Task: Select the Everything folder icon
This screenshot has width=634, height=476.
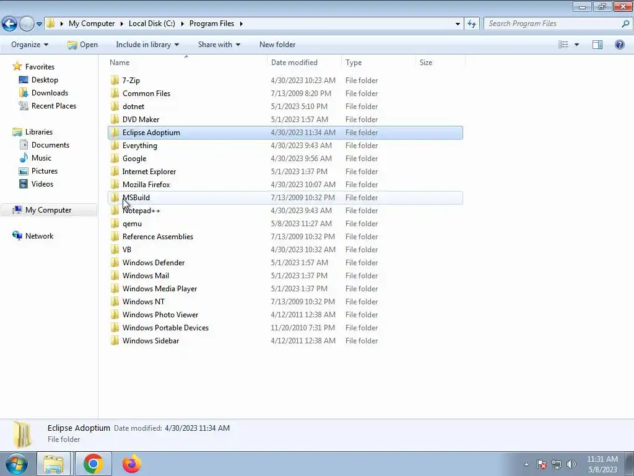Action: coord(115,145)
